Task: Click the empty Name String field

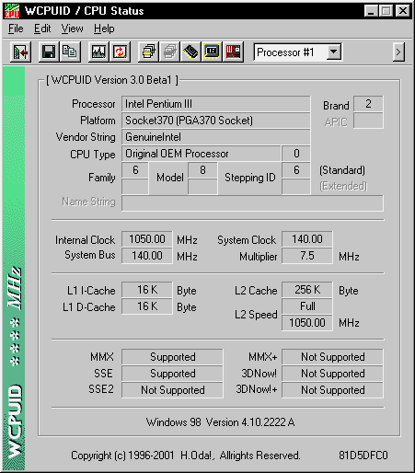Action: 252,203
